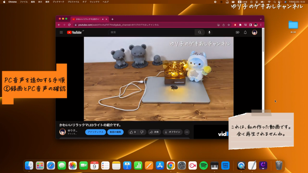
Task: Go back in Chrome
Action: point(59,25)
